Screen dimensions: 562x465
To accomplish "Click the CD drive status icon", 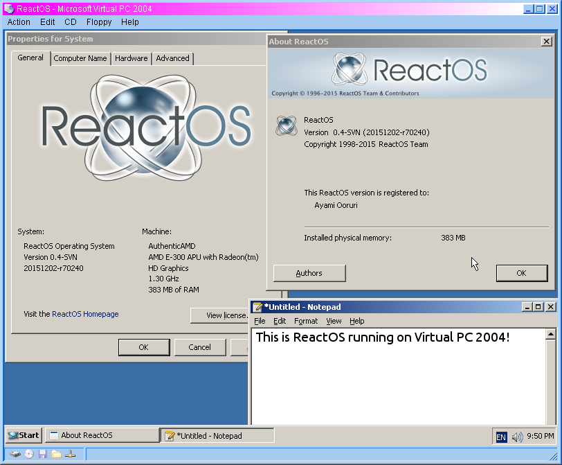I will pyautogui.click(x=29, y=454).
